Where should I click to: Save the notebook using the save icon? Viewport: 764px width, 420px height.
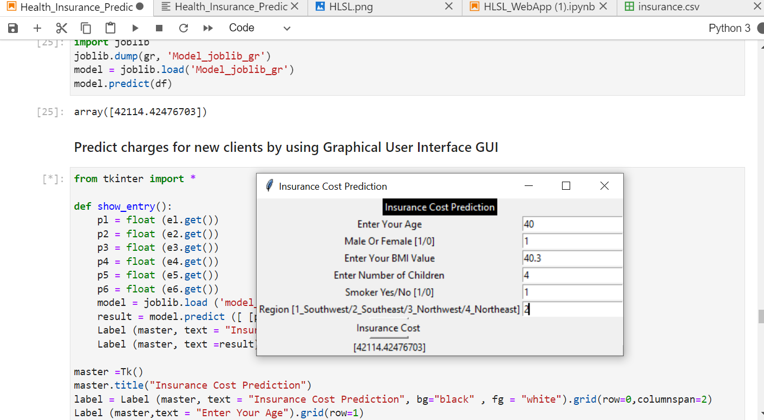tap(12, 28)
